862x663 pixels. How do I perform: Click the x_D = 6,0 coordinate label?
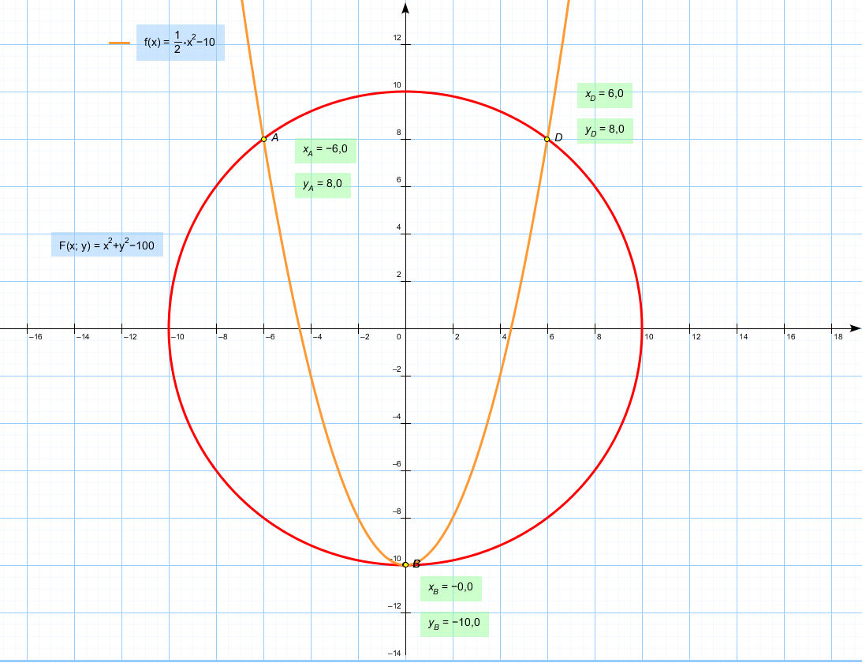(x=604, y=95)
